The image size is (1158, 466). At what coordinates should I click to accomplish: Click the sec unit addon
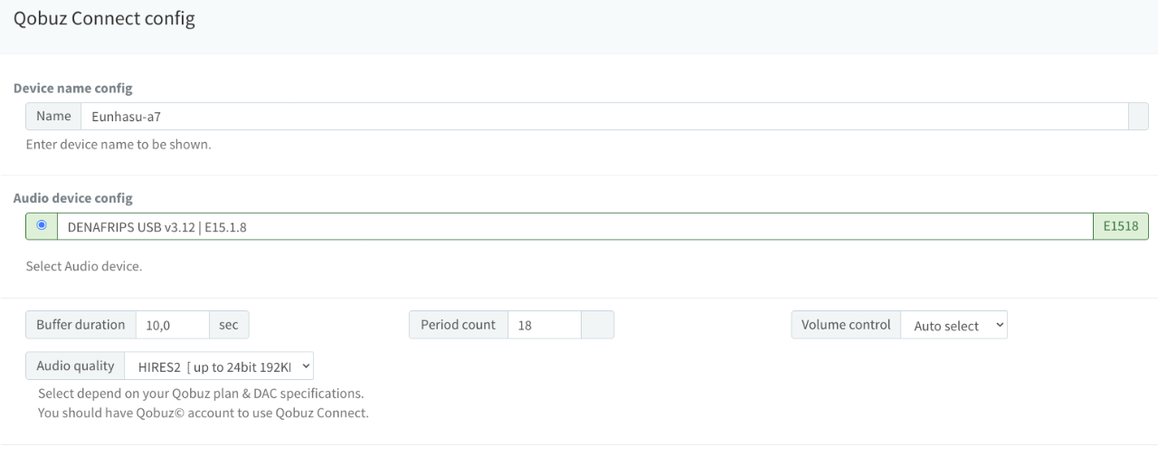tap(229, 325)
